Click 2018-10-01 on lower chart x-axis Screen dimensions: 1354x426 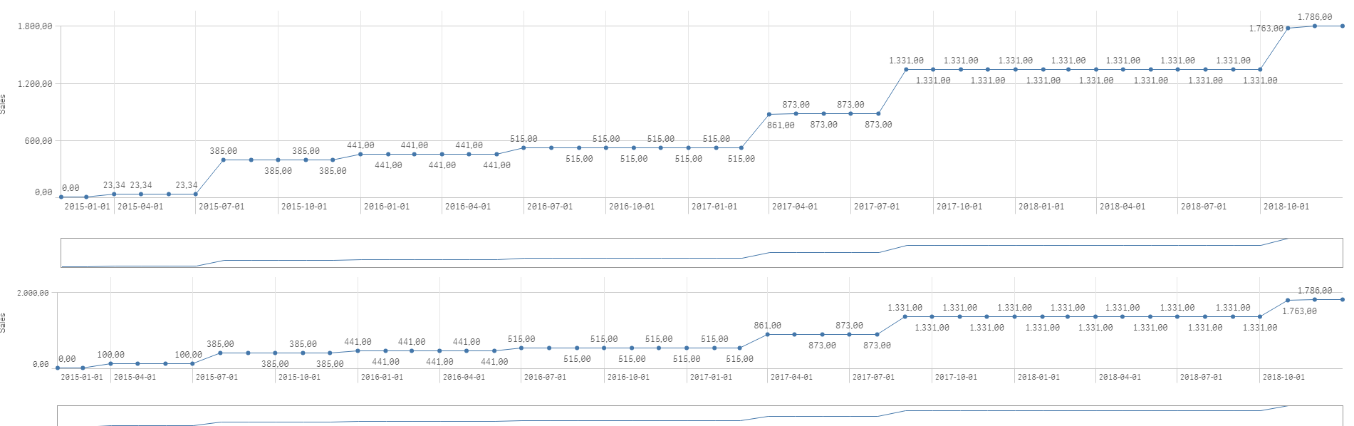1283,377
